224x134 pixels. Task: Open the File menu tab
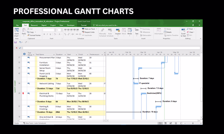click(17, 25)
